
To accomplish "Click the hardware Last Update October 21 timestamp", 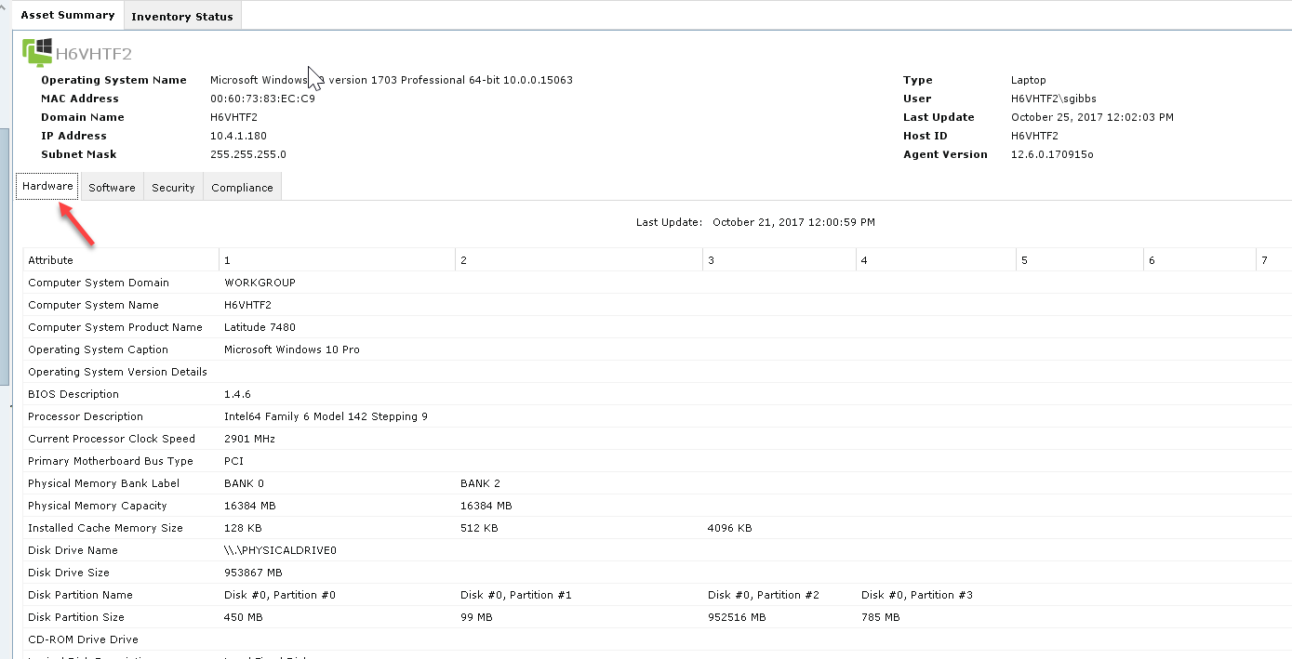I will pos(793,222).
